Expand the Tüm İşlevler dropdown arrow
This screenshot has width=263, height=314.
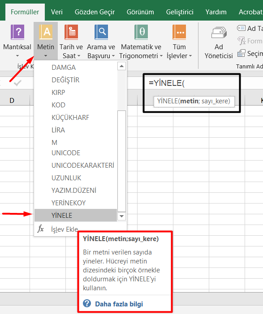coord(190,56)
